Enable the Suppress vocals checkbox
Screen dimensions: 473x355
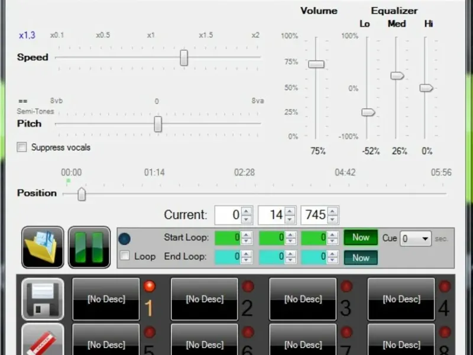coord(22,147)
